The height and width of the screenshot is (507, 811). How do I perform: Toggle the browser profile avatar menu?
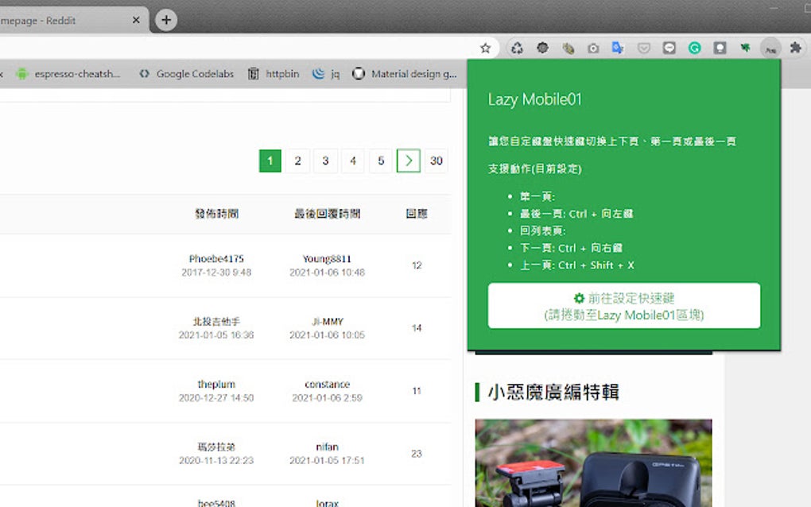(x=769, y=48)
